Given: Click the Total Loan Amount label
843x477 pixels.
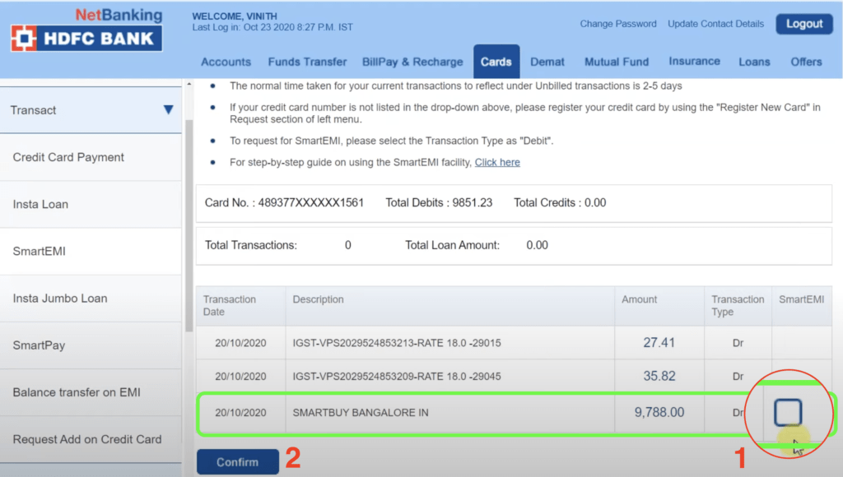Looking at the screenshot, I should (x=452, y=245).
